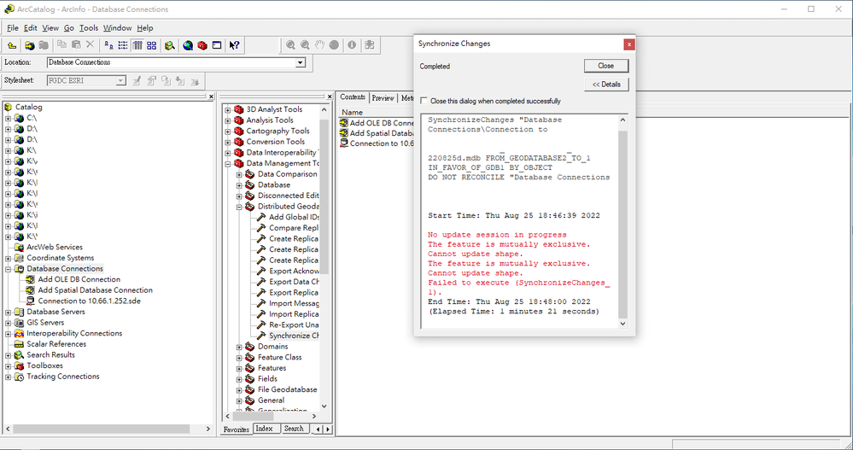This screenshot has width=853, height=450.
Task: Switch to Thumbnails view icon
Action: [152, 45]
